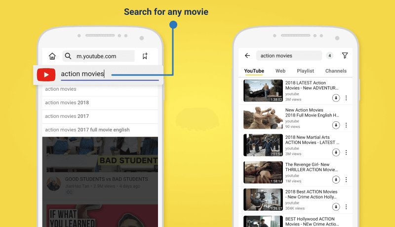395x227 pixels.
Task: Click the 'action movies' search field on right phone
Action: pos(289,56)
